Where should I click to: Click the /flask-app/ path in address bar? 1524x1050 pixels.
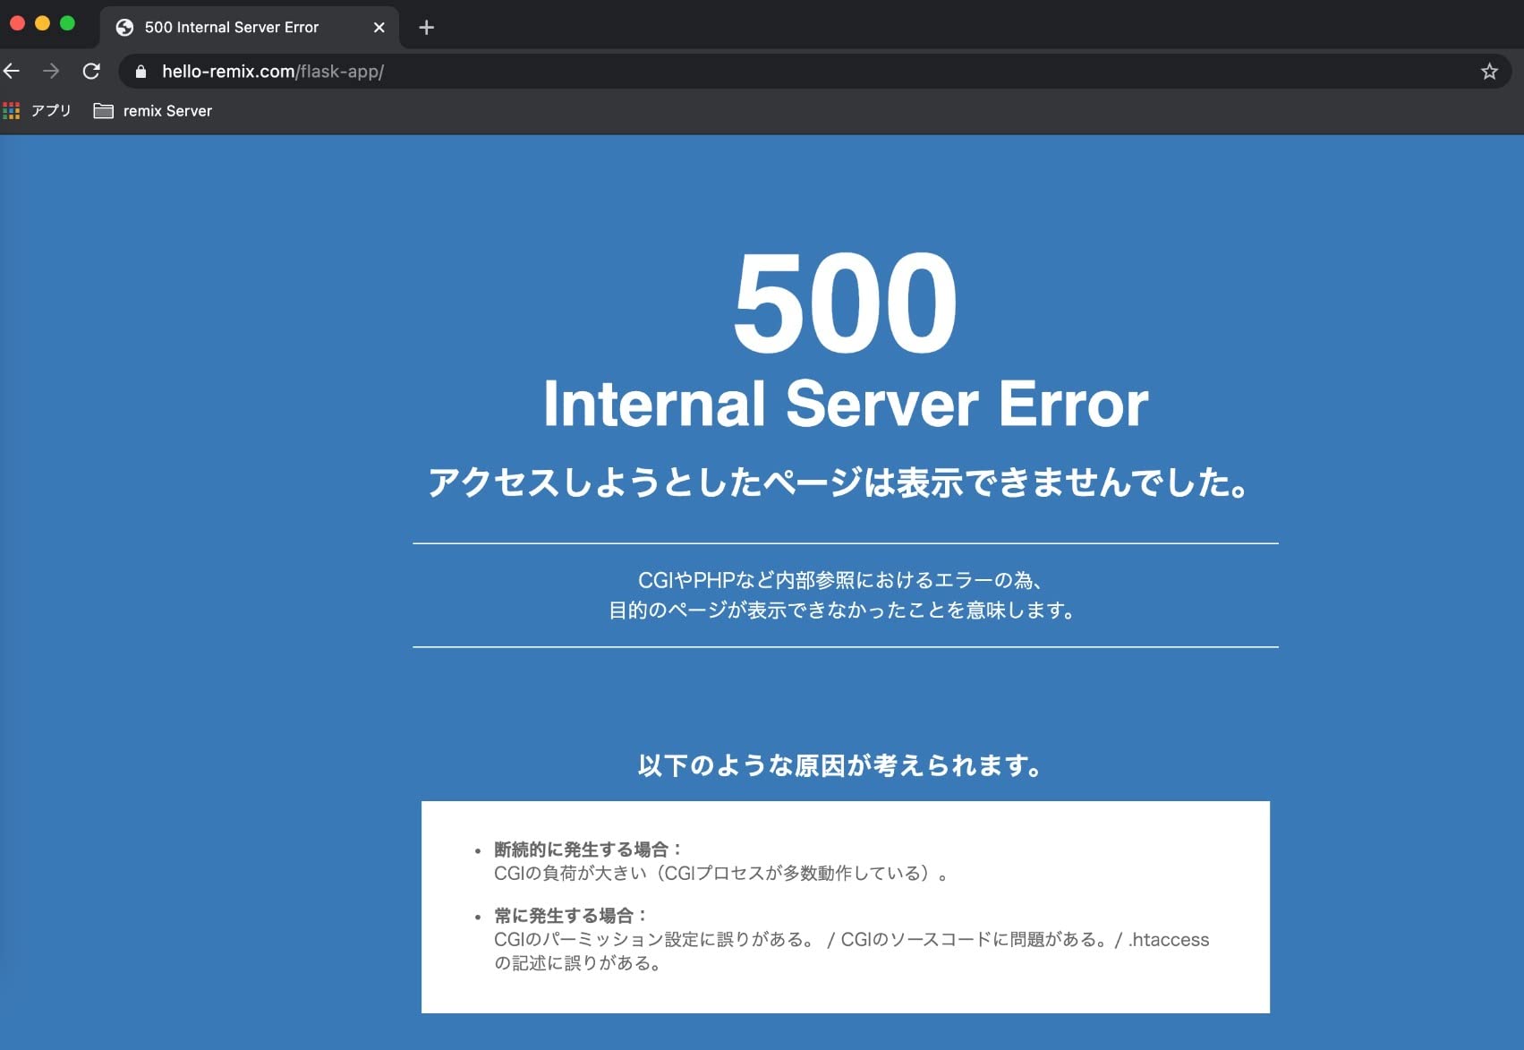tap(342, 72)
